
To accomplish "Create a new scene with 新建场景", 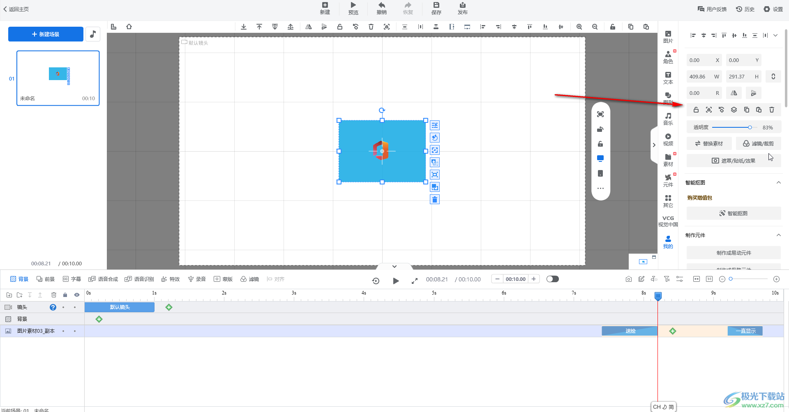I will point(46,34).
